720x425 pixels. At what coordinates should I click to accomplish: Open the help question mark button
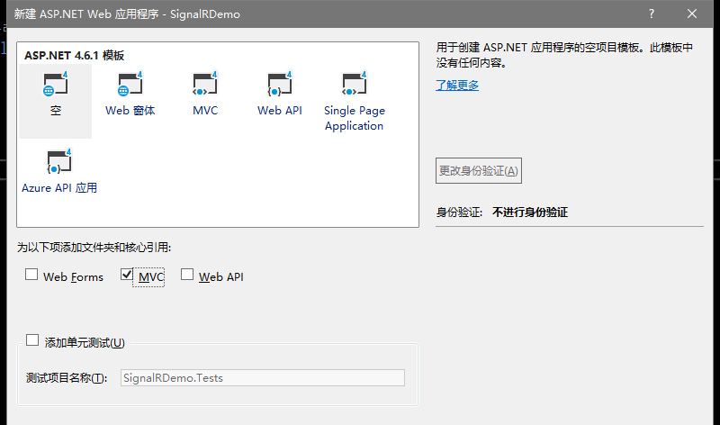[x=652, y=14]
